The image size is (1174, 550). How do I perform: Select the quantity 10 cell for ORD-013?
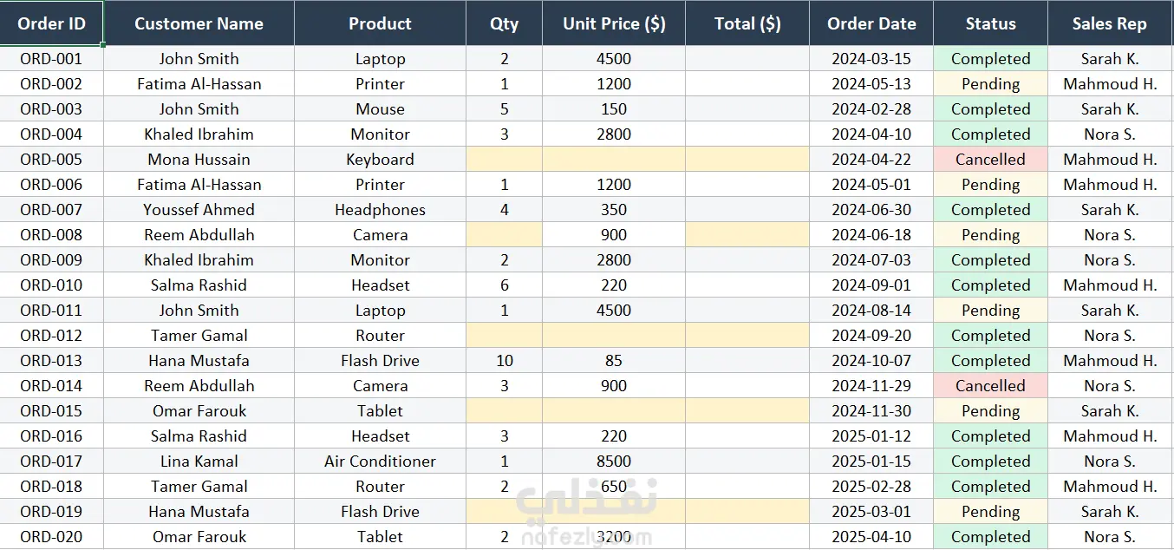click(504, 361)
